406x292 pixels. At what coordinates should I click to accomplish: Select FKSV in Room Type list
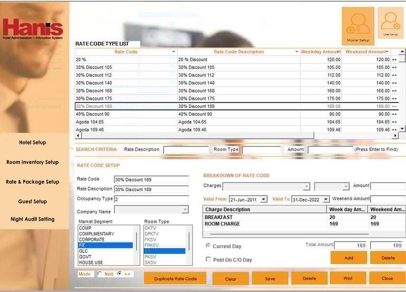pos(165,240)
